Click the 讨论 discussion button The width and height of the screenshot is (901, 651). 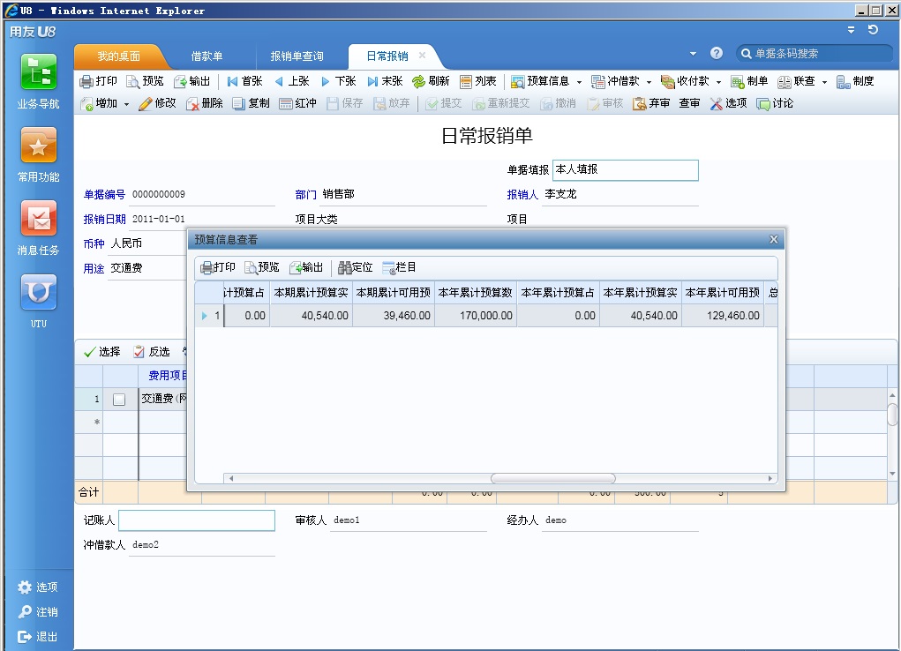(775, 103)
